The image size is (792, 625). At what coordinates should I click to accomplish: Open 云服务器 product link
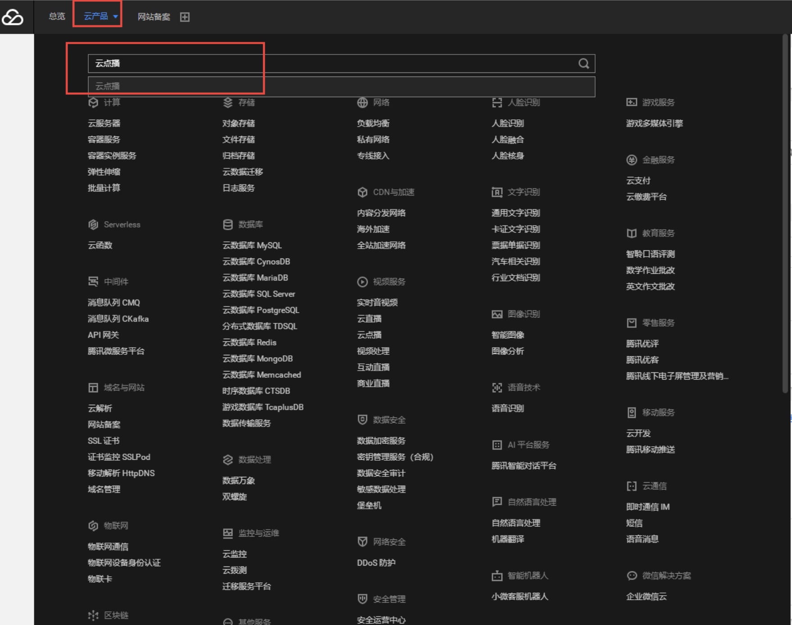104,123
